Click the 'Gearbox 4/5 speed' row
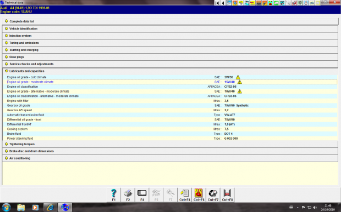 170,110
